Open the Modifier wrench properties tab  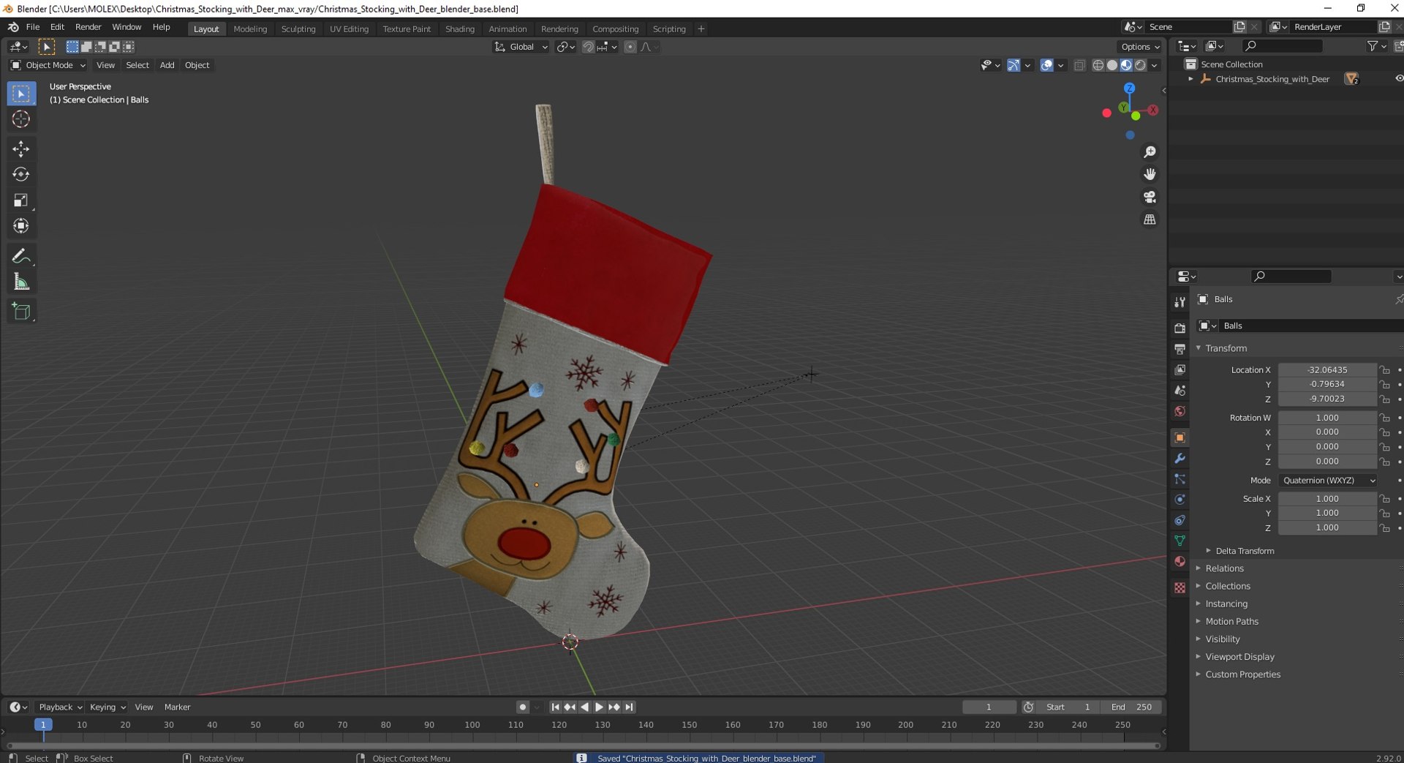pyautogui.click(x=1180, y=459)
